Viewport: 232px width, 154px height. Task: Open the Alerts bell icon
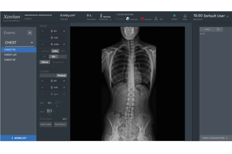(185, 16)
